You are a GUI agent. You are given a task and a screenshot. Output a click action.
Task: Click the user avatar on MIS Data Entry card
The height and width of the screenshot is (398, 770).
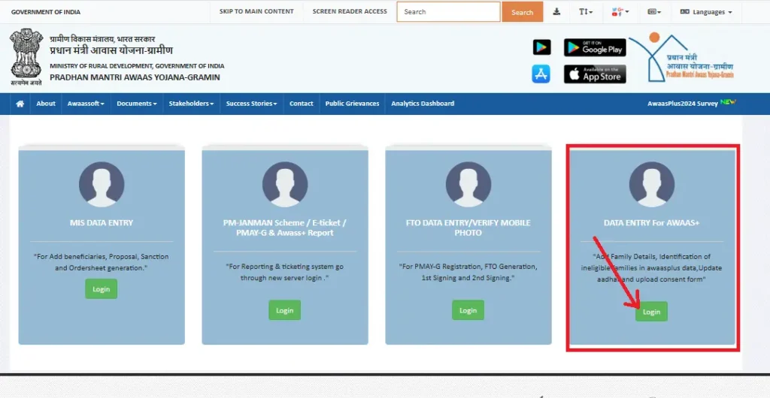[x=102, y=184]
